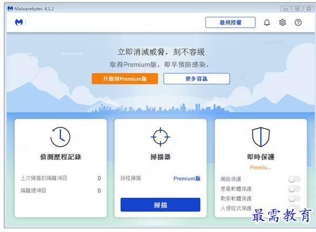Click the detection history clock icon
Image resolution: width=316 pixels, height=232 pixels.
60,137
